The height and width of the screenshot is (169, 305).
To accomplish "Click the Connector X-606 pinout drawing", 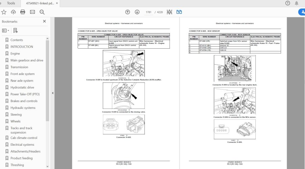I will click(x=235, y=129).
